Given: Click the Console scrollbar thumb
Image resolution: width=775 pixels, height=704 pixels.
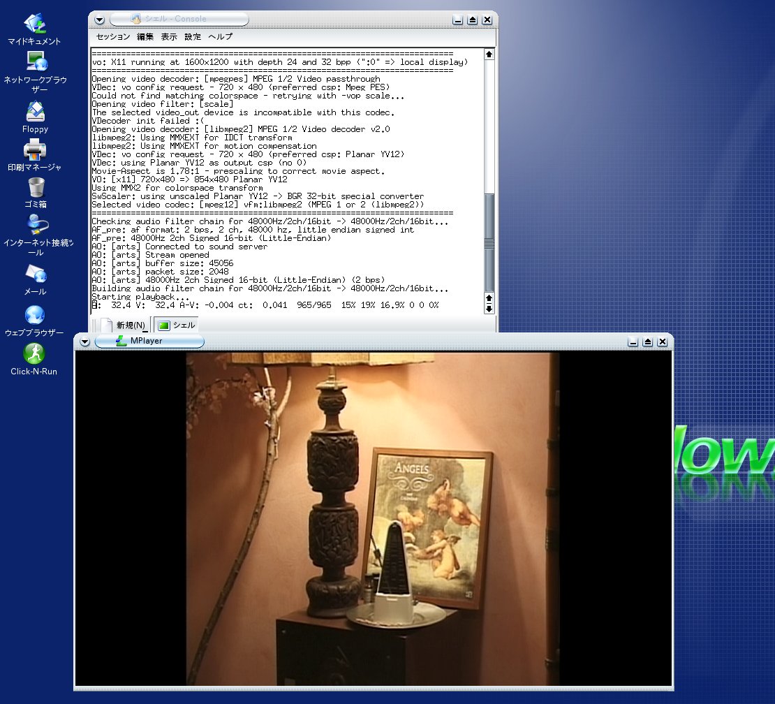Looking at the screenshot, I should pos(489,242).
